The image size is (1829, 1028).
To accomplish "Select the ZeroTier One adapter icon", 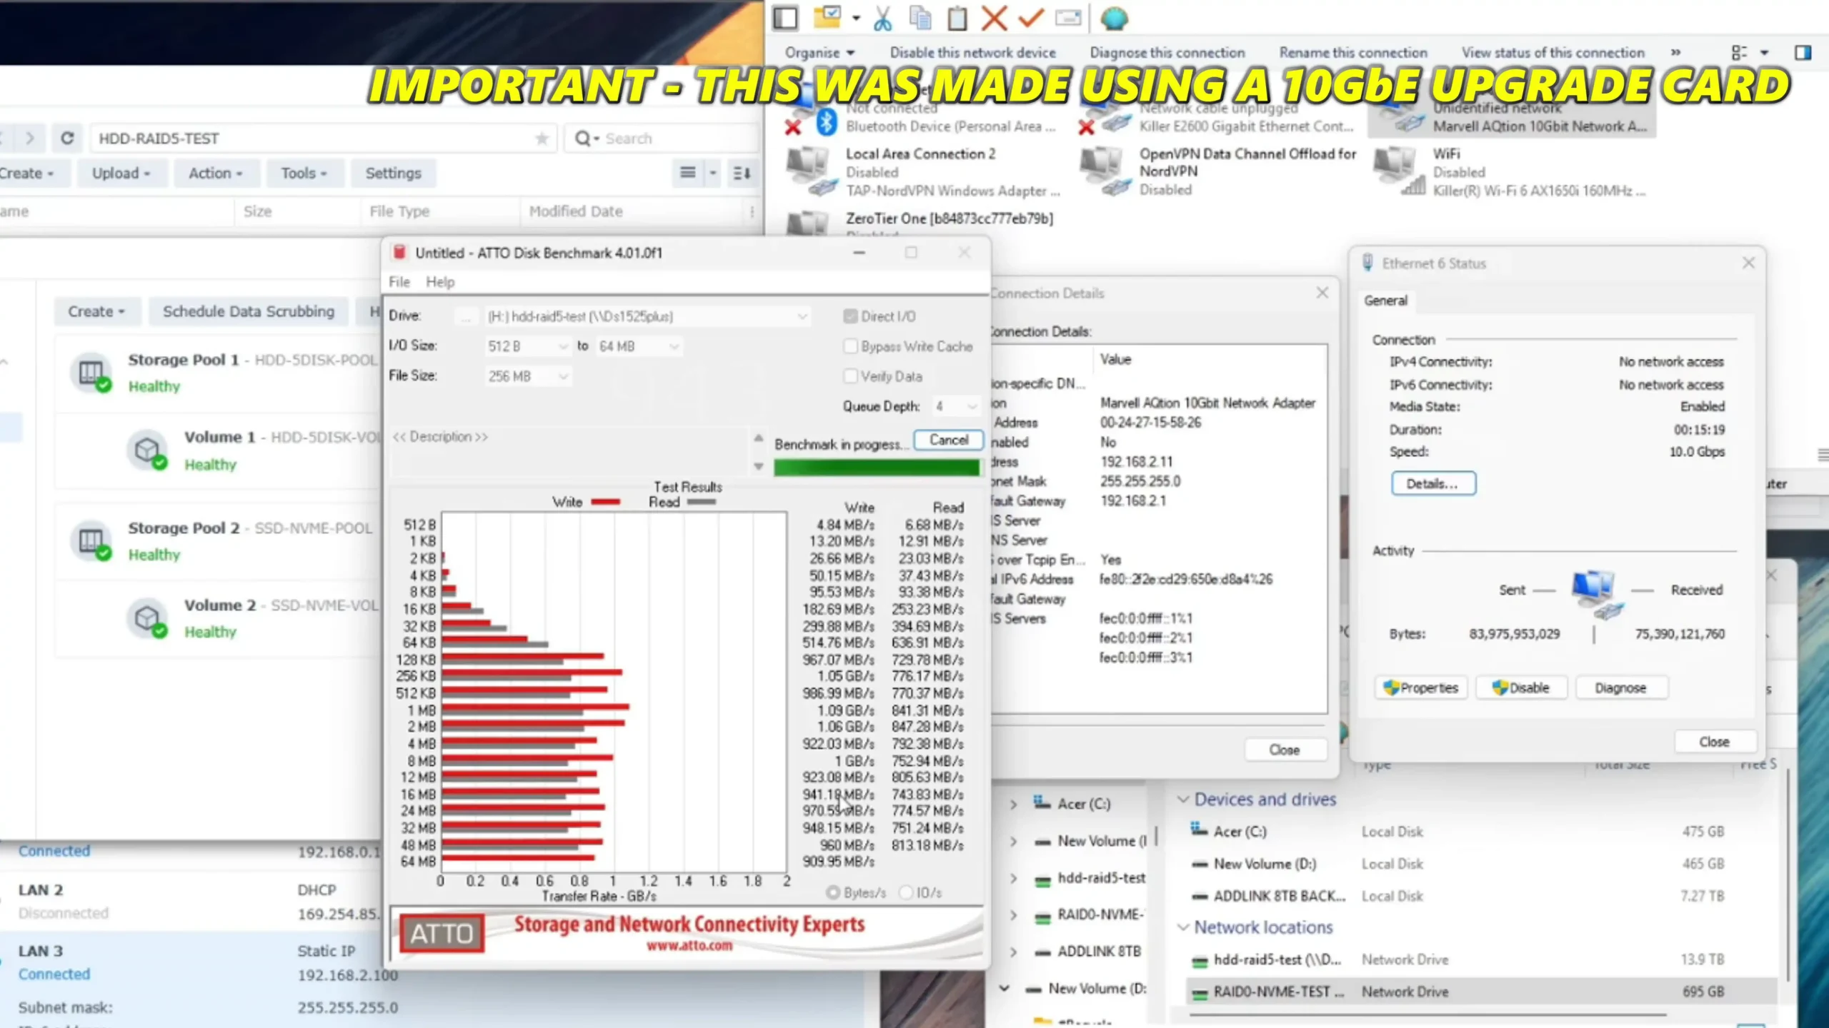I will coord(809,223).
